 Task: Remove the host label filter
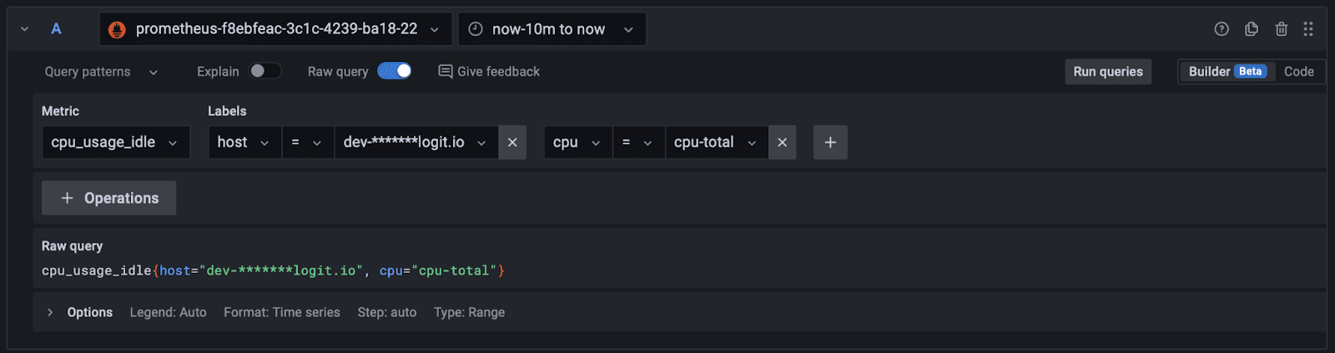[x=512, y=143]
